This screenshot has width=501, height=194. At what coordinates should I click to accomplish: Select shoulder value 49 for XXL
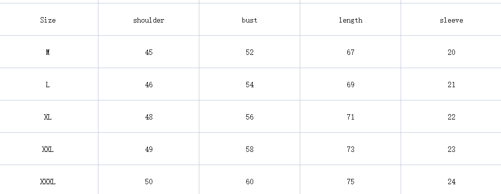tap(149, 149)
